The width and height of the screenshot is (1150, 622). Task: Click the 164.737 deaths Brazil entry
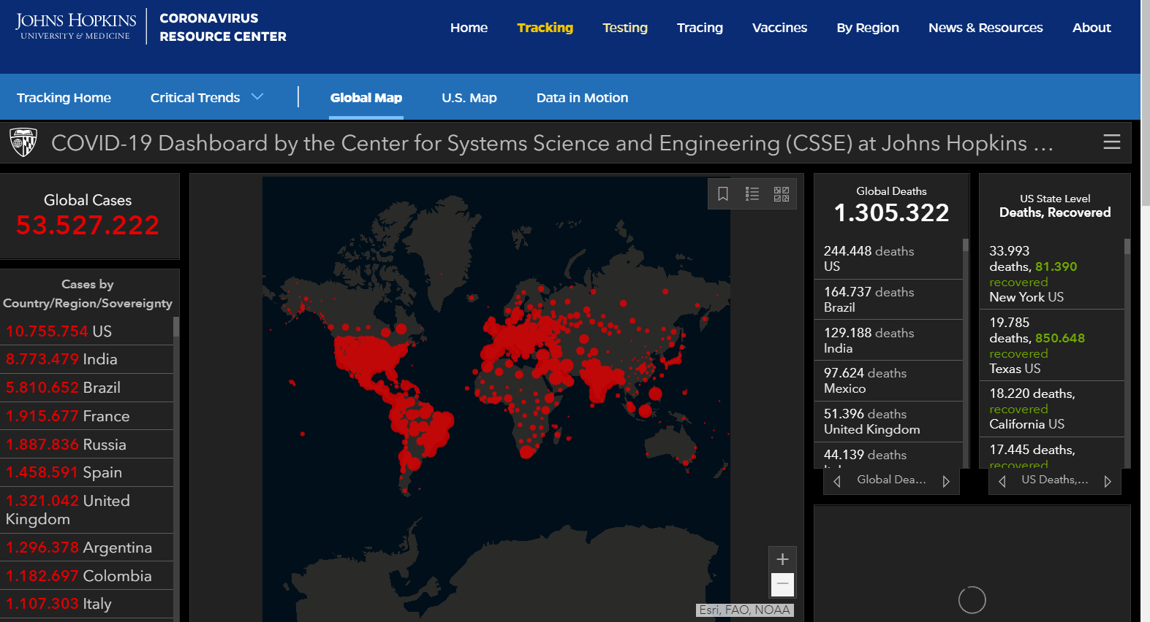pos(888,299)
